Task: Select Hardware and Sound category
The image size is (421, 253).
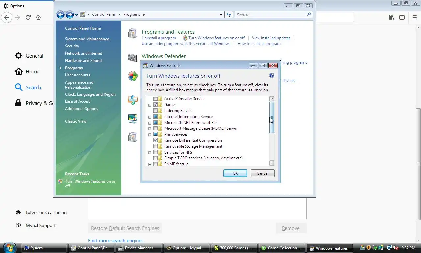Action: (x=83, y=61)
